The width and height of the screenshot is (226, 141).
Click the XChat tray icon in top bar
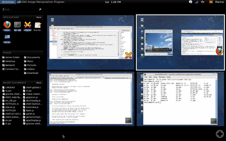211,2
